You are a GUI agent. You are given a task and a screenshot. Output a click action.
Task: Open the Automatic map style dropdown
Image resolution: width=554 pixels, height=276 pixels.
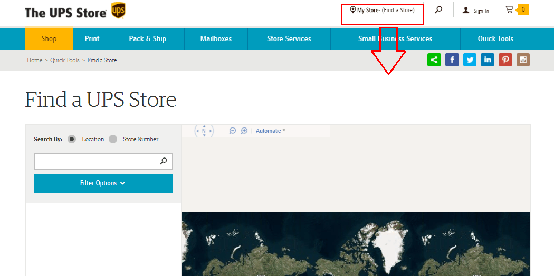point(270,131)
